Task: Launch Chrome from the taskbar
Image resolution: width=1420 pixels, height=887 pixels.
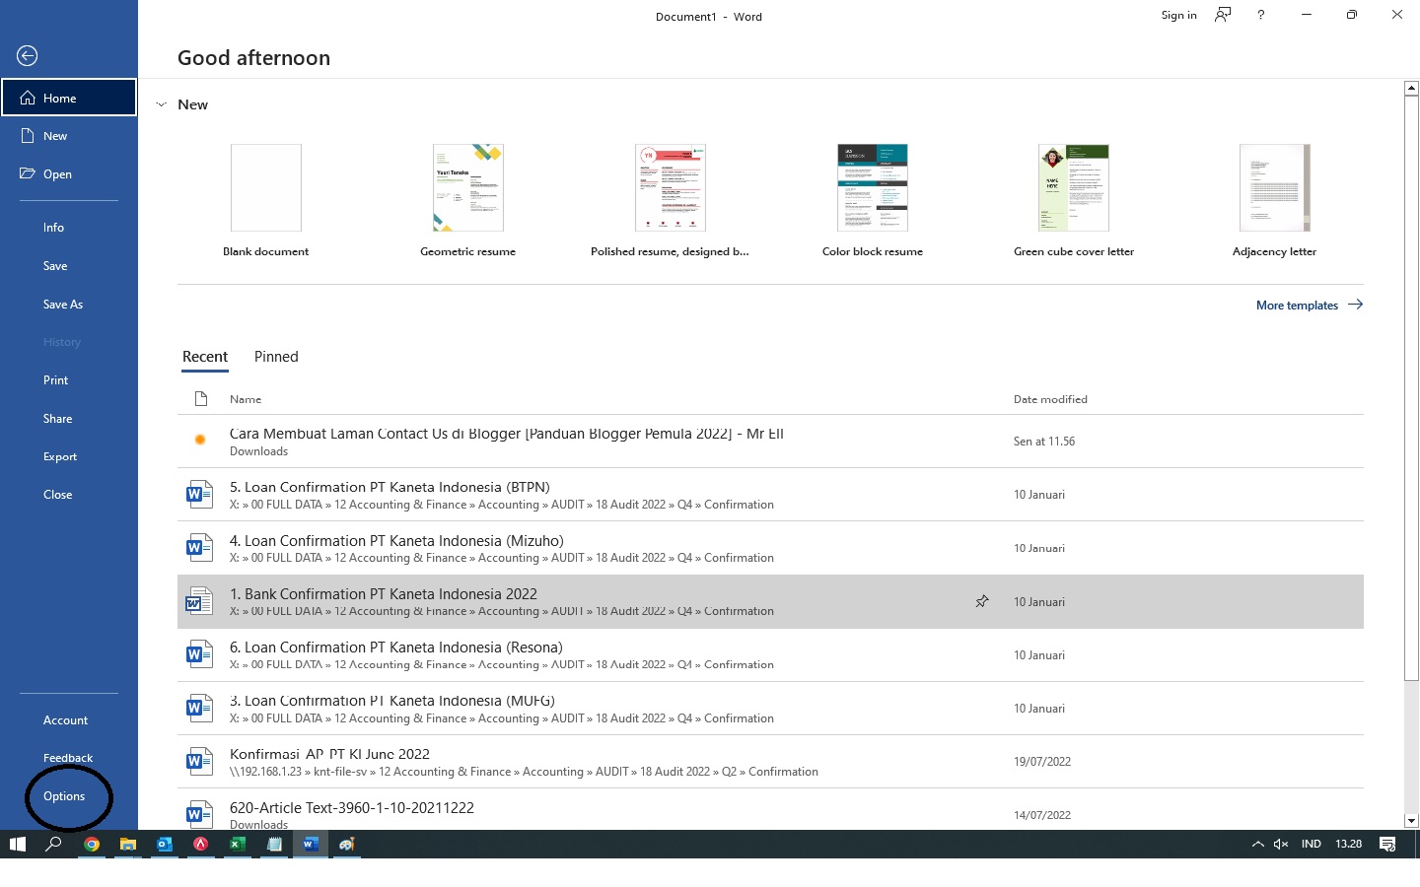Action: [x=92, y=844]
